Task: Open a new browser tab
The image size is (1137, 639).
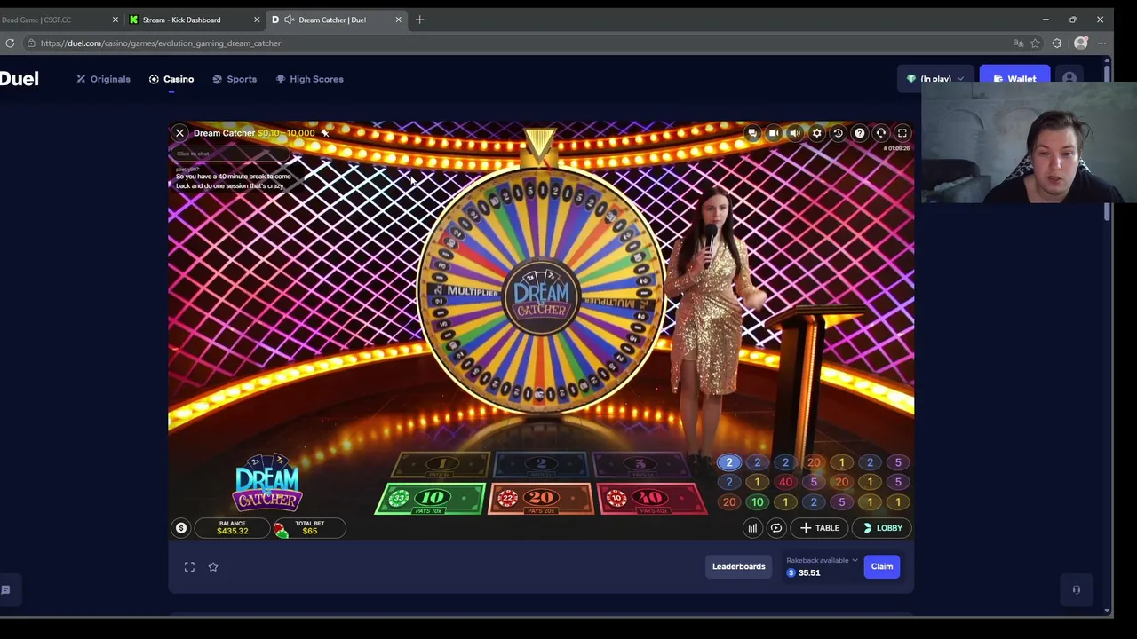Action: [419, 20]
